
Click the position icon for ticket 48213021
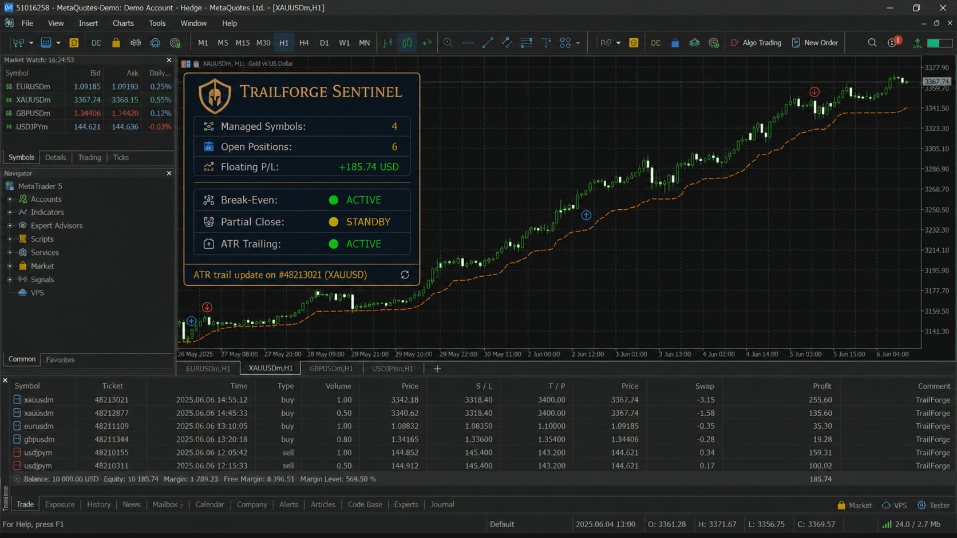17,400
